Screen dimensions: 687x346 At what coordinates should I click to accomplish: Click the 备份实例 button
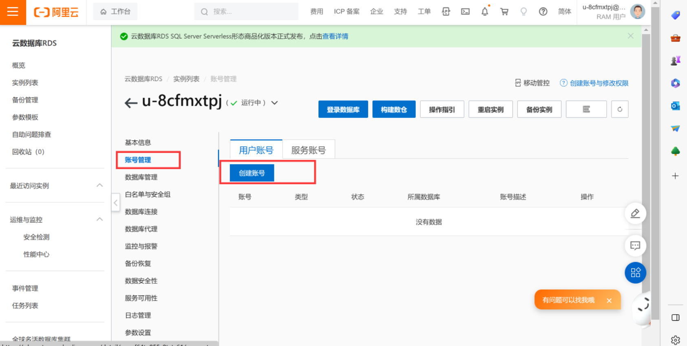click(539, 109)
